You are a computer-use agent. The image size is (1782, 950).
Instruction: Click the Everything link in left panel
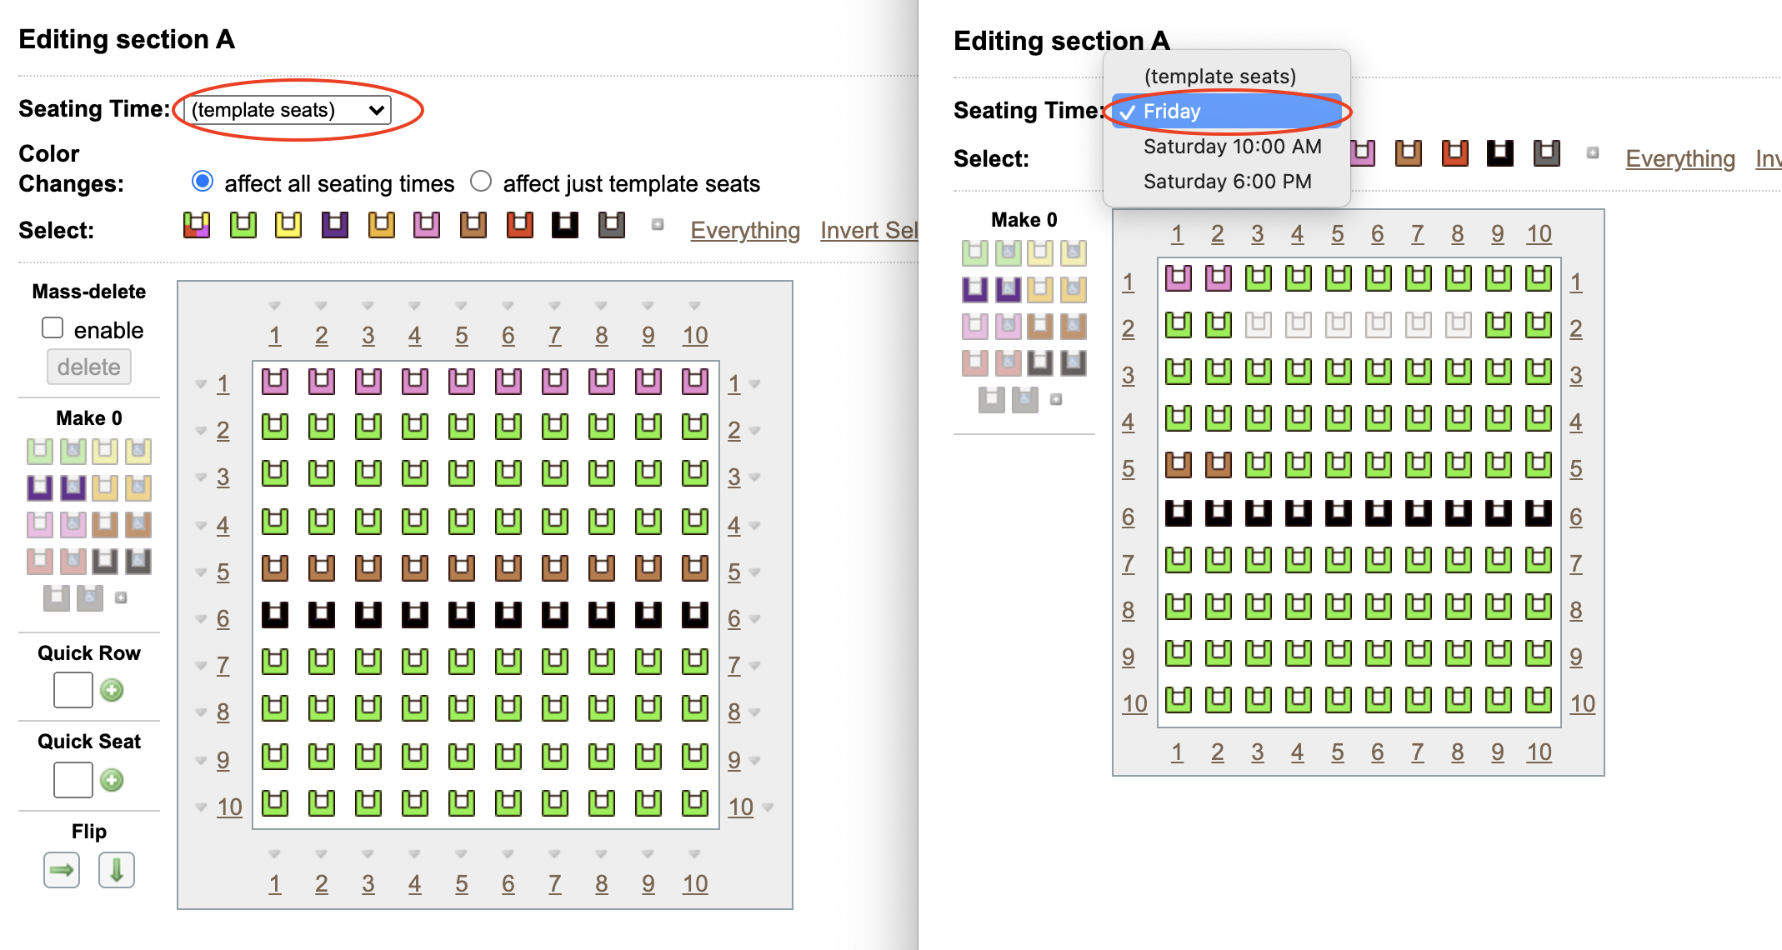[x=745, y=230]
